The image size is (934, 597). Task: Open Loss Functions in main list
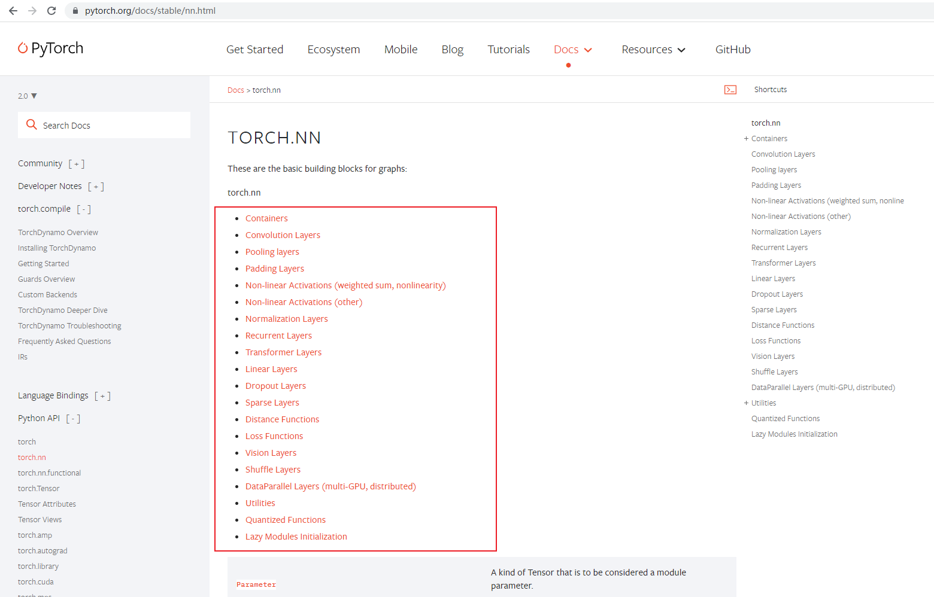[274, 436]
